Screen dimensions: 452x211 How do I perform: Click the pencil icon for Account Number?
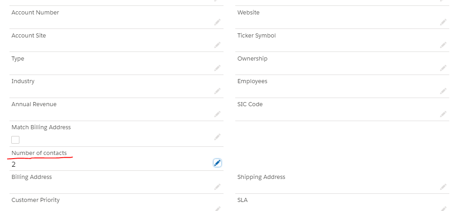[217, 22]
